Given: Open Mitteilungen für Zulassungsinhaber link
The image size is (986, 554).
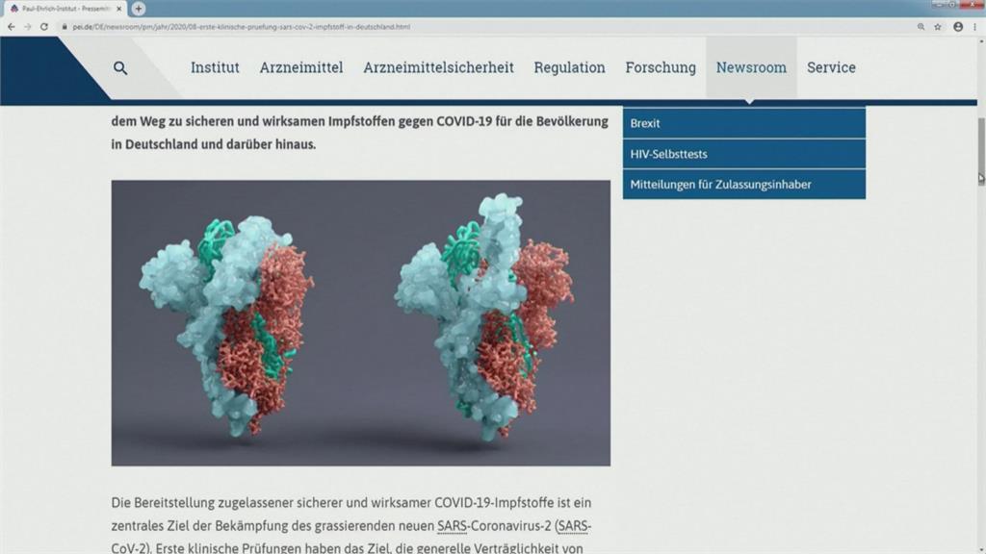Looking at the screenshot, I should [x=744, y=185].
